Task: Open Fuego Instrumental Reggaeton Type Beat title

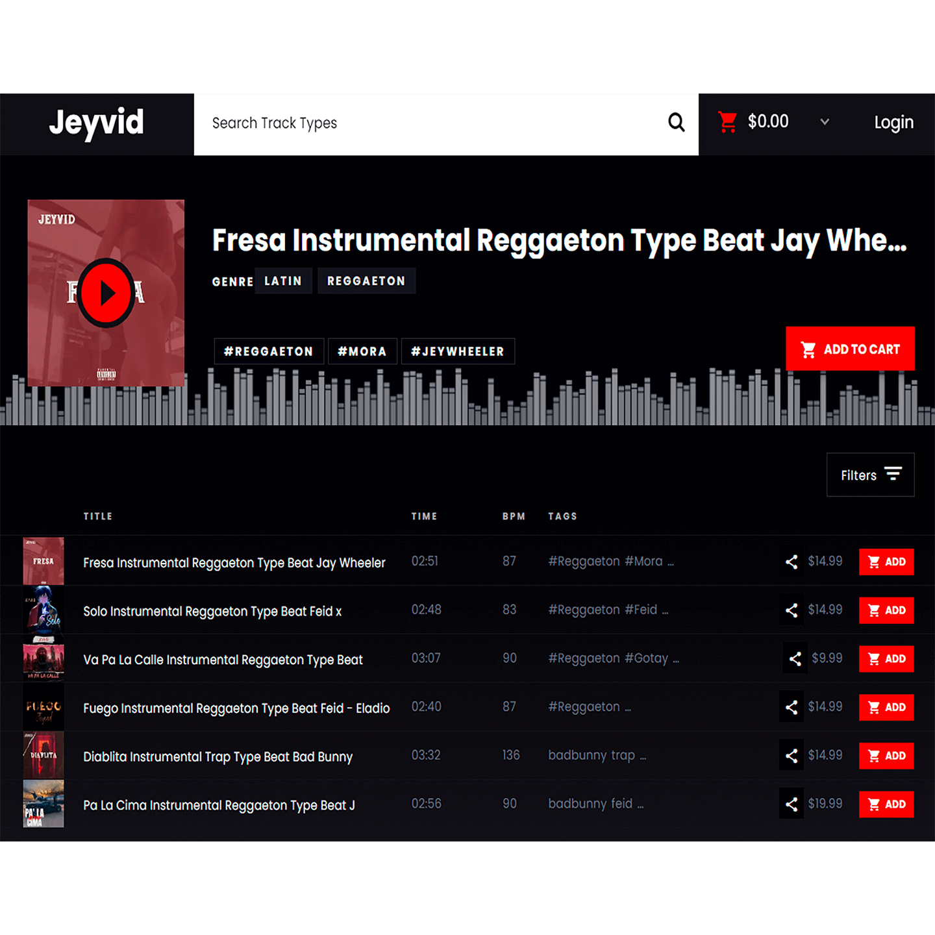Action: 236,708
